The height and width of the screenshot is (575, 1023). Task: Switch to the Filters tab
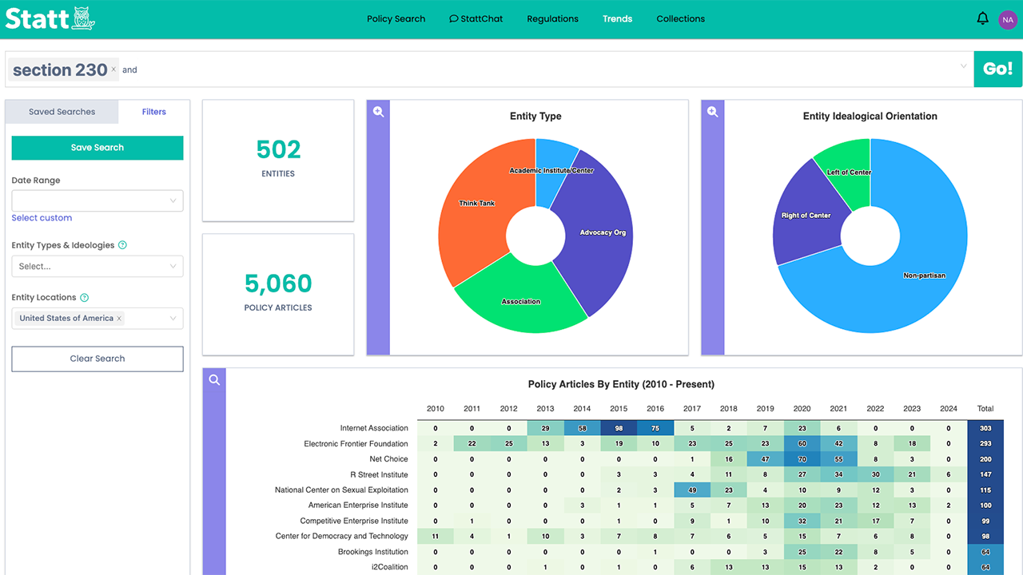pyautogui.click(x=154, y=112)
